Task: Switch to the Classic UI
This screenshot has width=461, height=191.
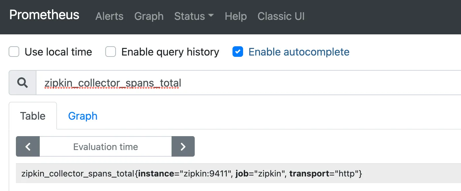Action: tap(281, 16)
